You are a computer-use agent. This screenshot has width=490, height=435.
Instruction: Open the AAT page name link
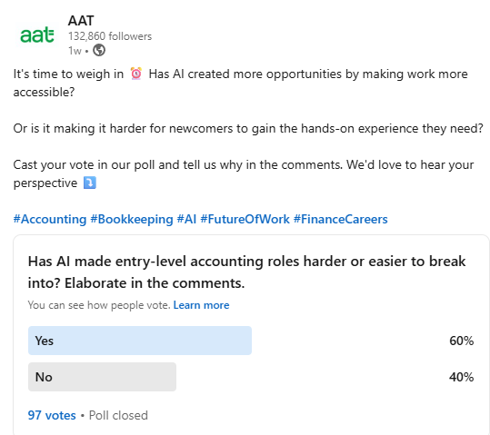[81, 21]
